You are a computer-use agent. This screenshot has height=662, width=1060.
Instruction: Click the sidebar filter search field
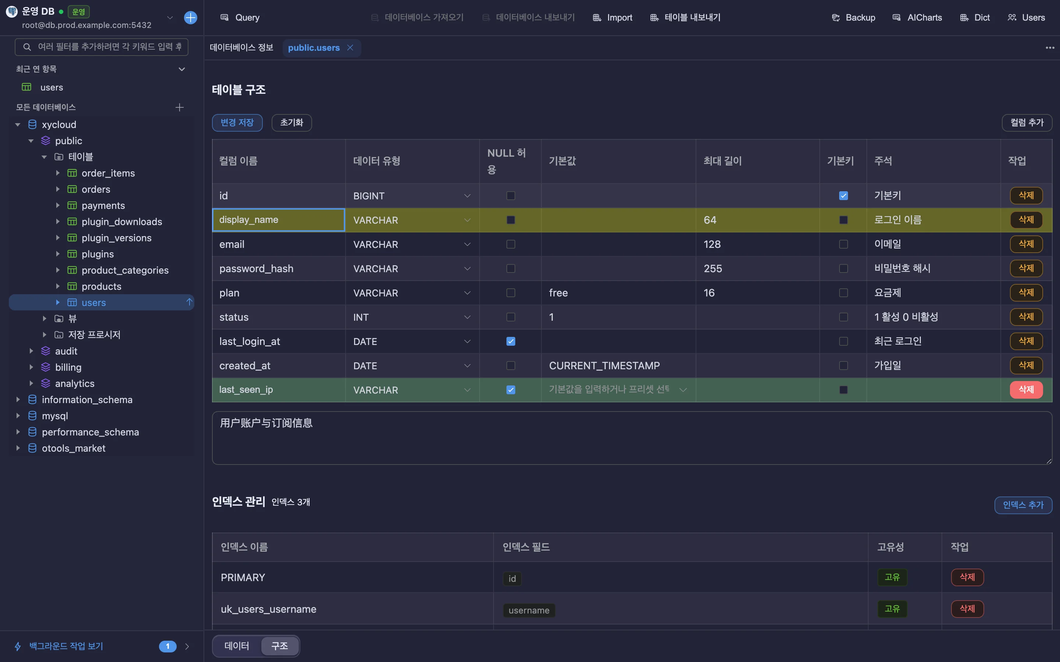(x=102, y=47)
